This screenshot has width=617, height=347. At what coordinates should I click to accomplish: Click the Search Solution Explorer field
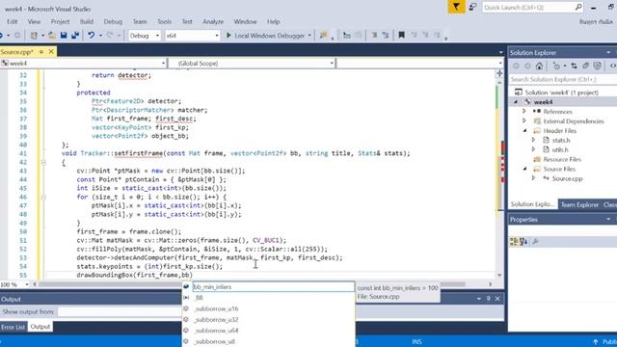(x=563, y=79)
